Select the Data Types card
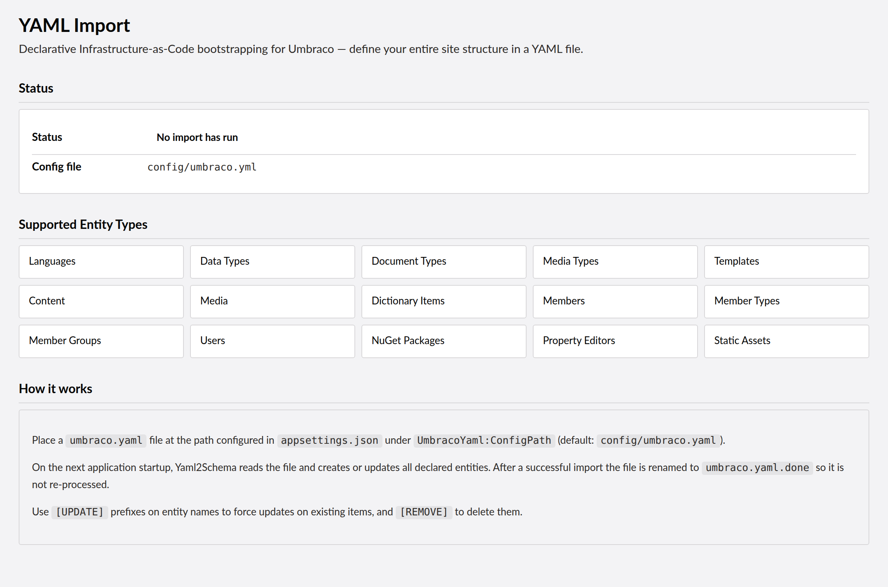Viewport: 888px width, 587px height. (x=273, y=262)
